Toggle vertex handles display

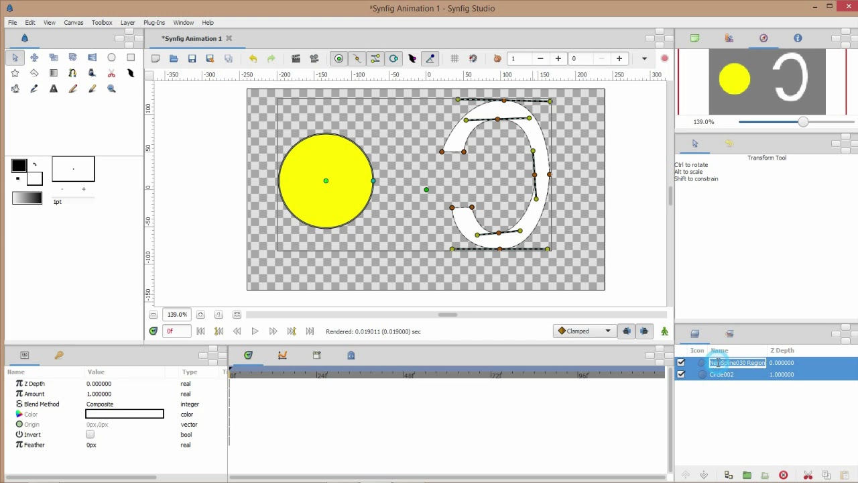tap(357, 59)
